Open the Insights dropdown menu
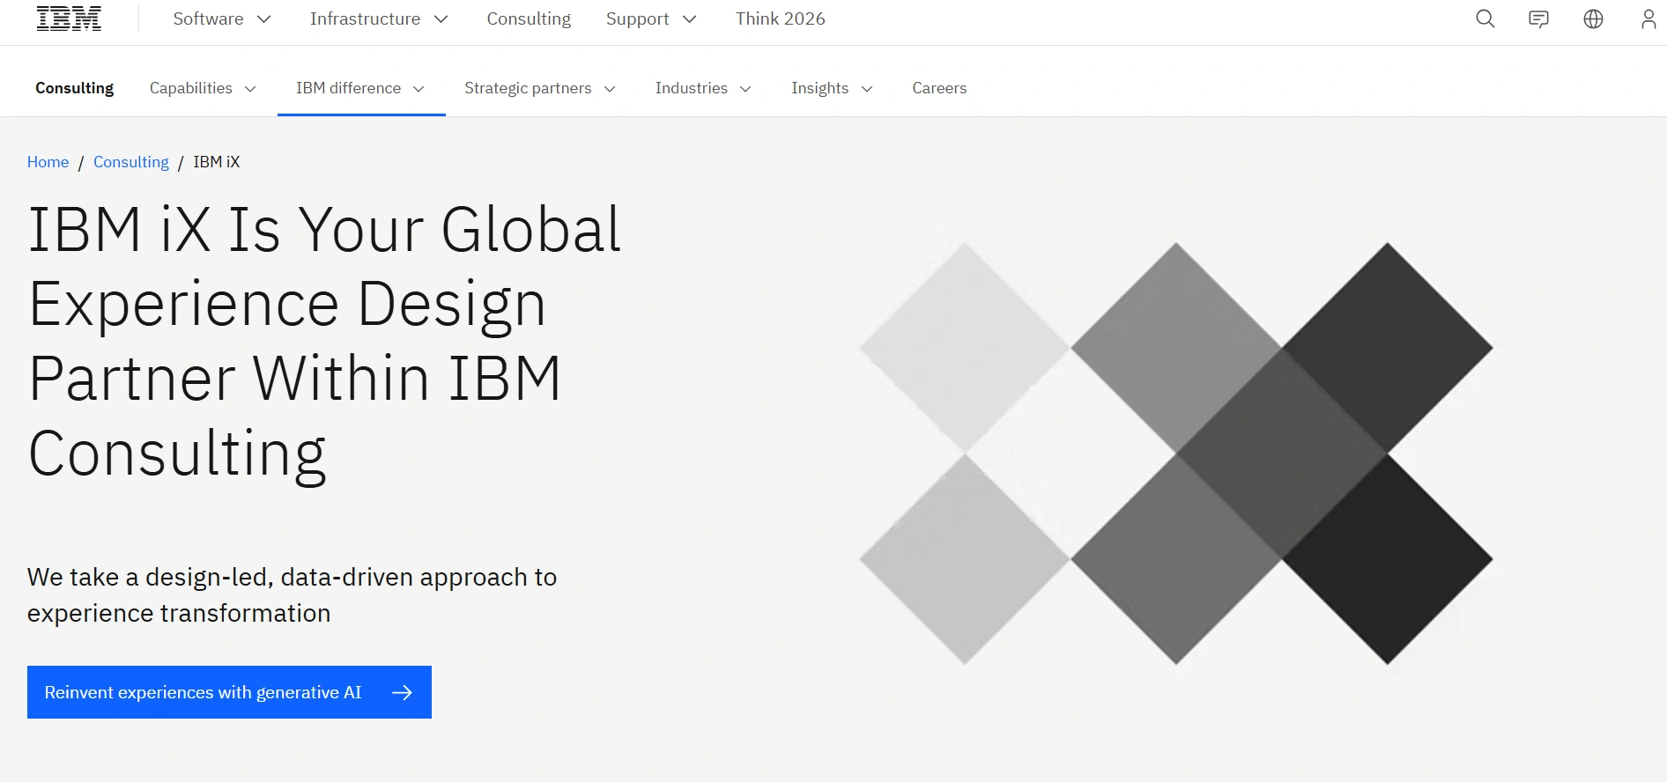The image size is (1667, 782). click(x=831, y=88)
